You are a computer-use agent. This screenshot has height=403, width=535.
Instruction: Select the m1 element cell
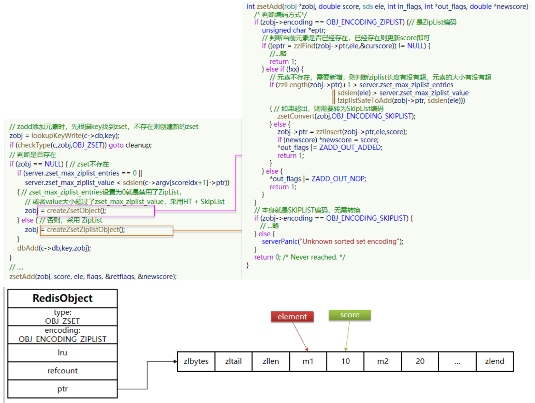pyautogui.click(x=308, y=361)
